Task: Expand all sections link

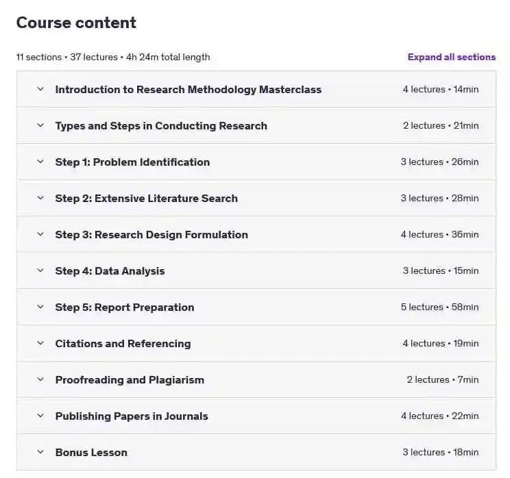Action: coord(452,58)
